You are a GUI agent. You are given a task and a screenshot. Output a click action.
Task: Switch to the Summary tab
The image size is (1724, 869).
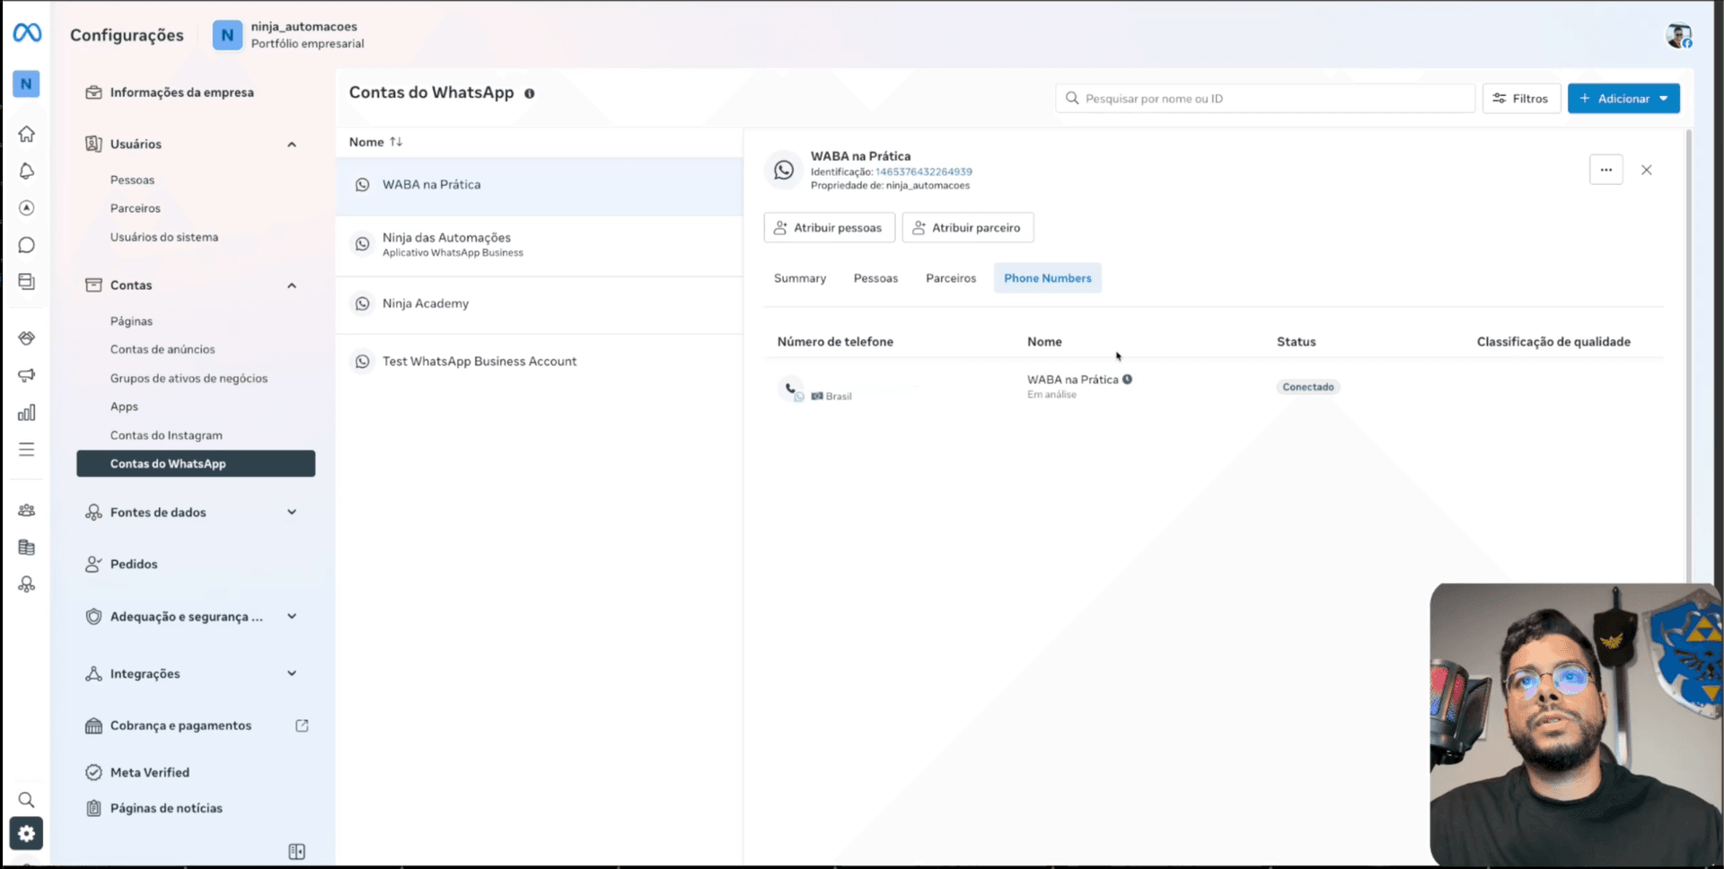tap(799, 277)
